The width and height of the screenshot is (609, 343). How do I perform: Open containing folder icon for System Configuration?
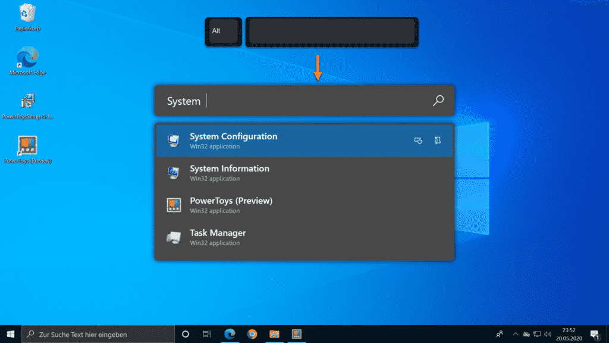click(437, 141)
